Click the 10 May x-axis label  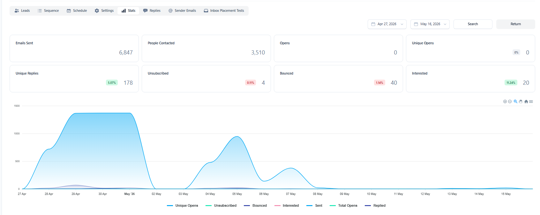pyautogui.click(x=371, y=194)
